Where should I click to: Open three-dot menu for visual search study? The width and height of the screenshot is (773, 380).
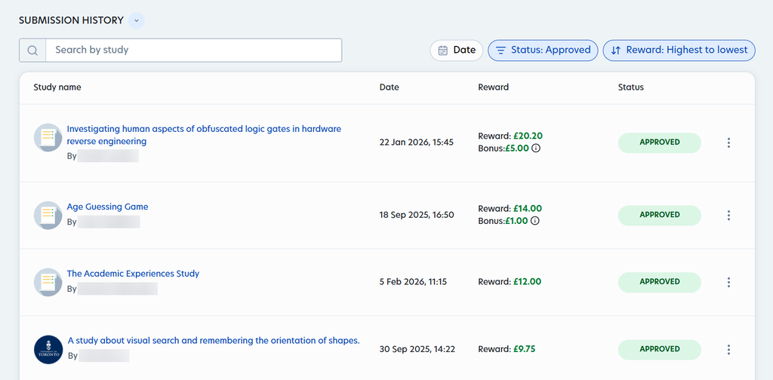coord(728,350)
